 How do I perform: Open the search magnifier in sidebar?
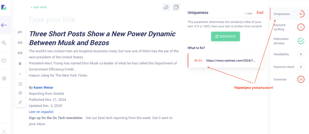coord(4,43)
